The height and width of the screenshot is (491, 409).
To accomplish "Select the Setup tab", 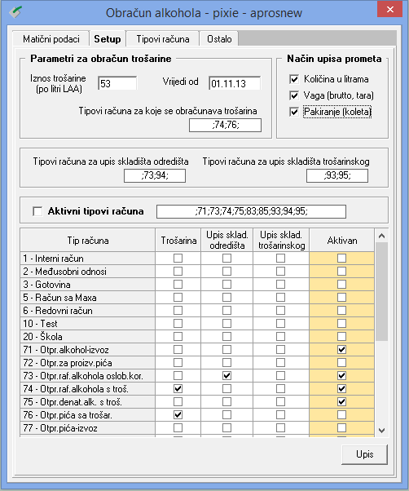I will (x=108, y=38).
